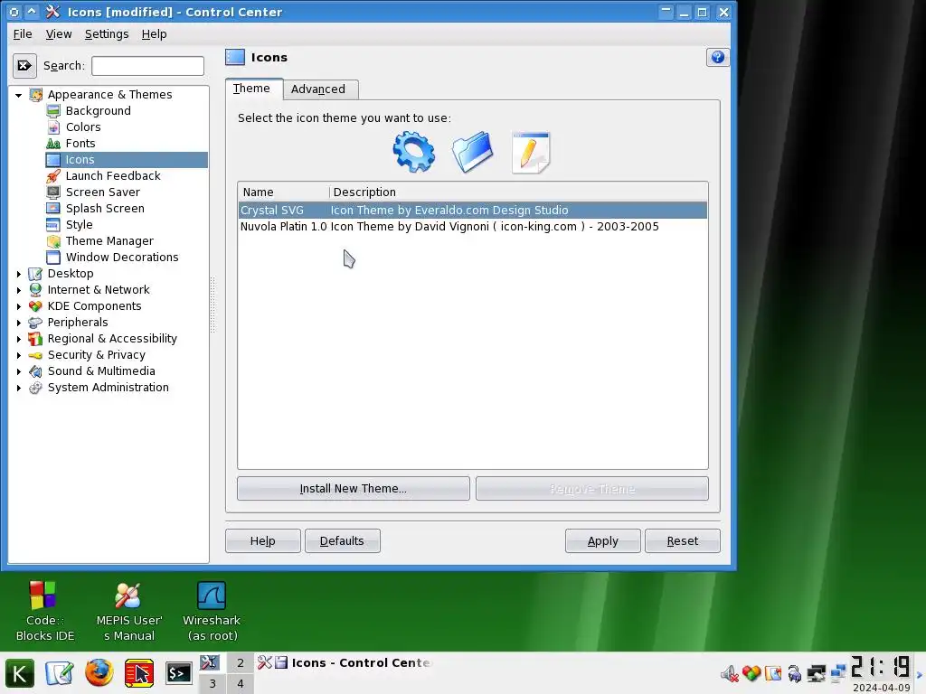Screen dimensions: 926x694
Task: Click the red-yellow cursor panel icon
Action: tap(139, 673)
